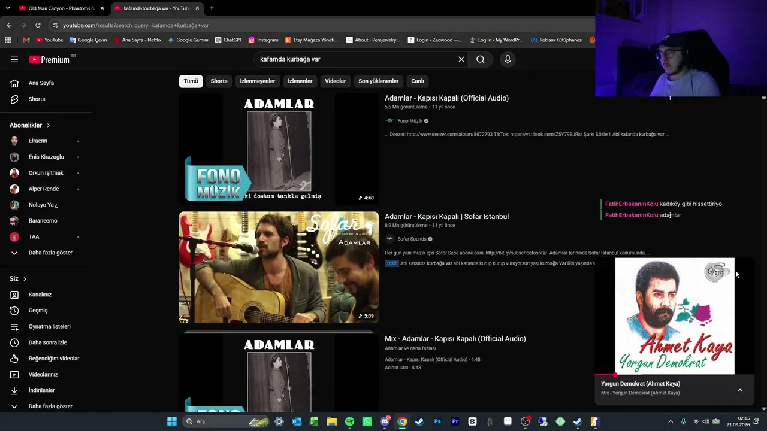
Task: Open Abonelikler section chevron
Action: pyautogui.click(x=48, y=125)
